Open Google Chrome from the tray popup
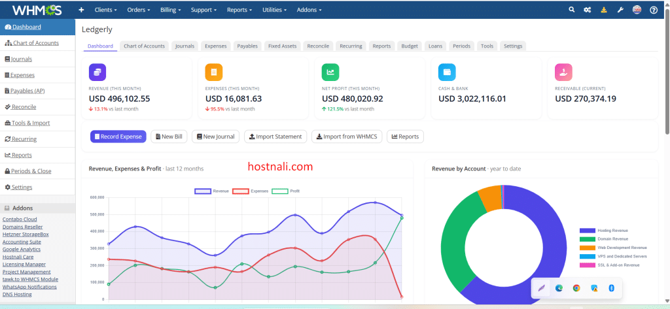The width and height of the screenshot is (670, 309). (576, 288)
